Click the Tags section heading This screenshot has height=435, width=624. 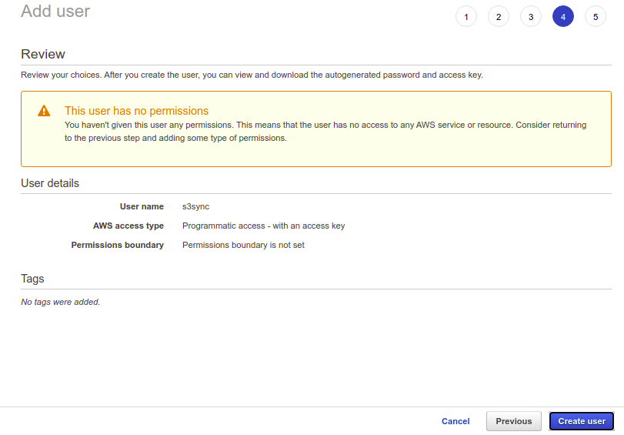coord(32,279)
